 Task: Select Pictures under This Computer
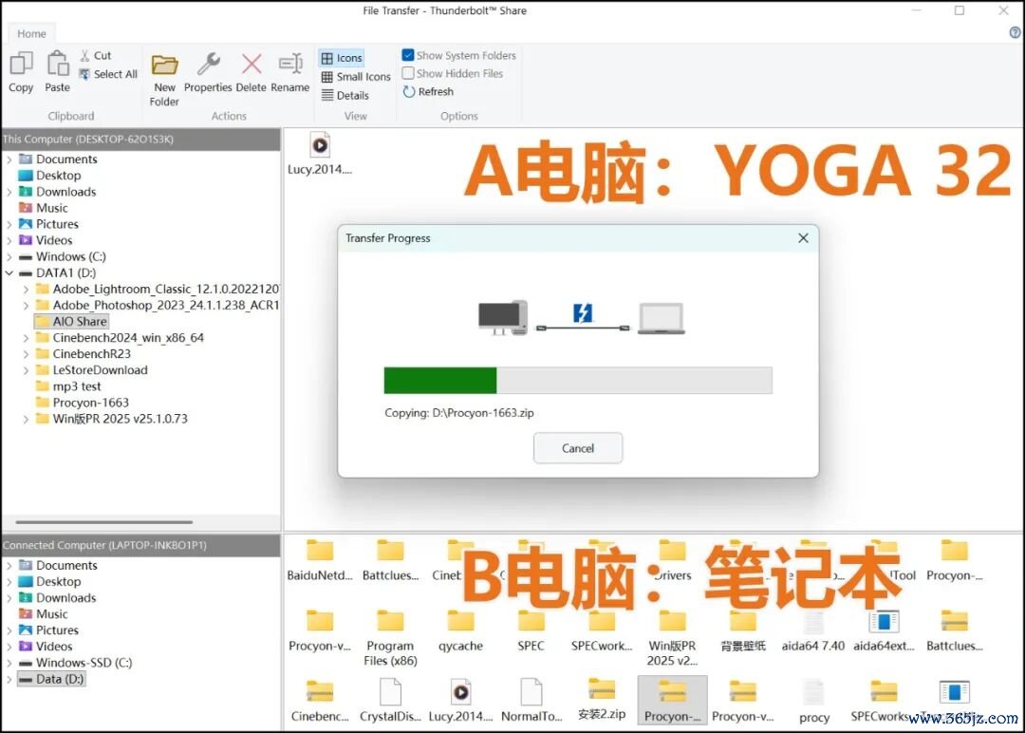point(48,224)
